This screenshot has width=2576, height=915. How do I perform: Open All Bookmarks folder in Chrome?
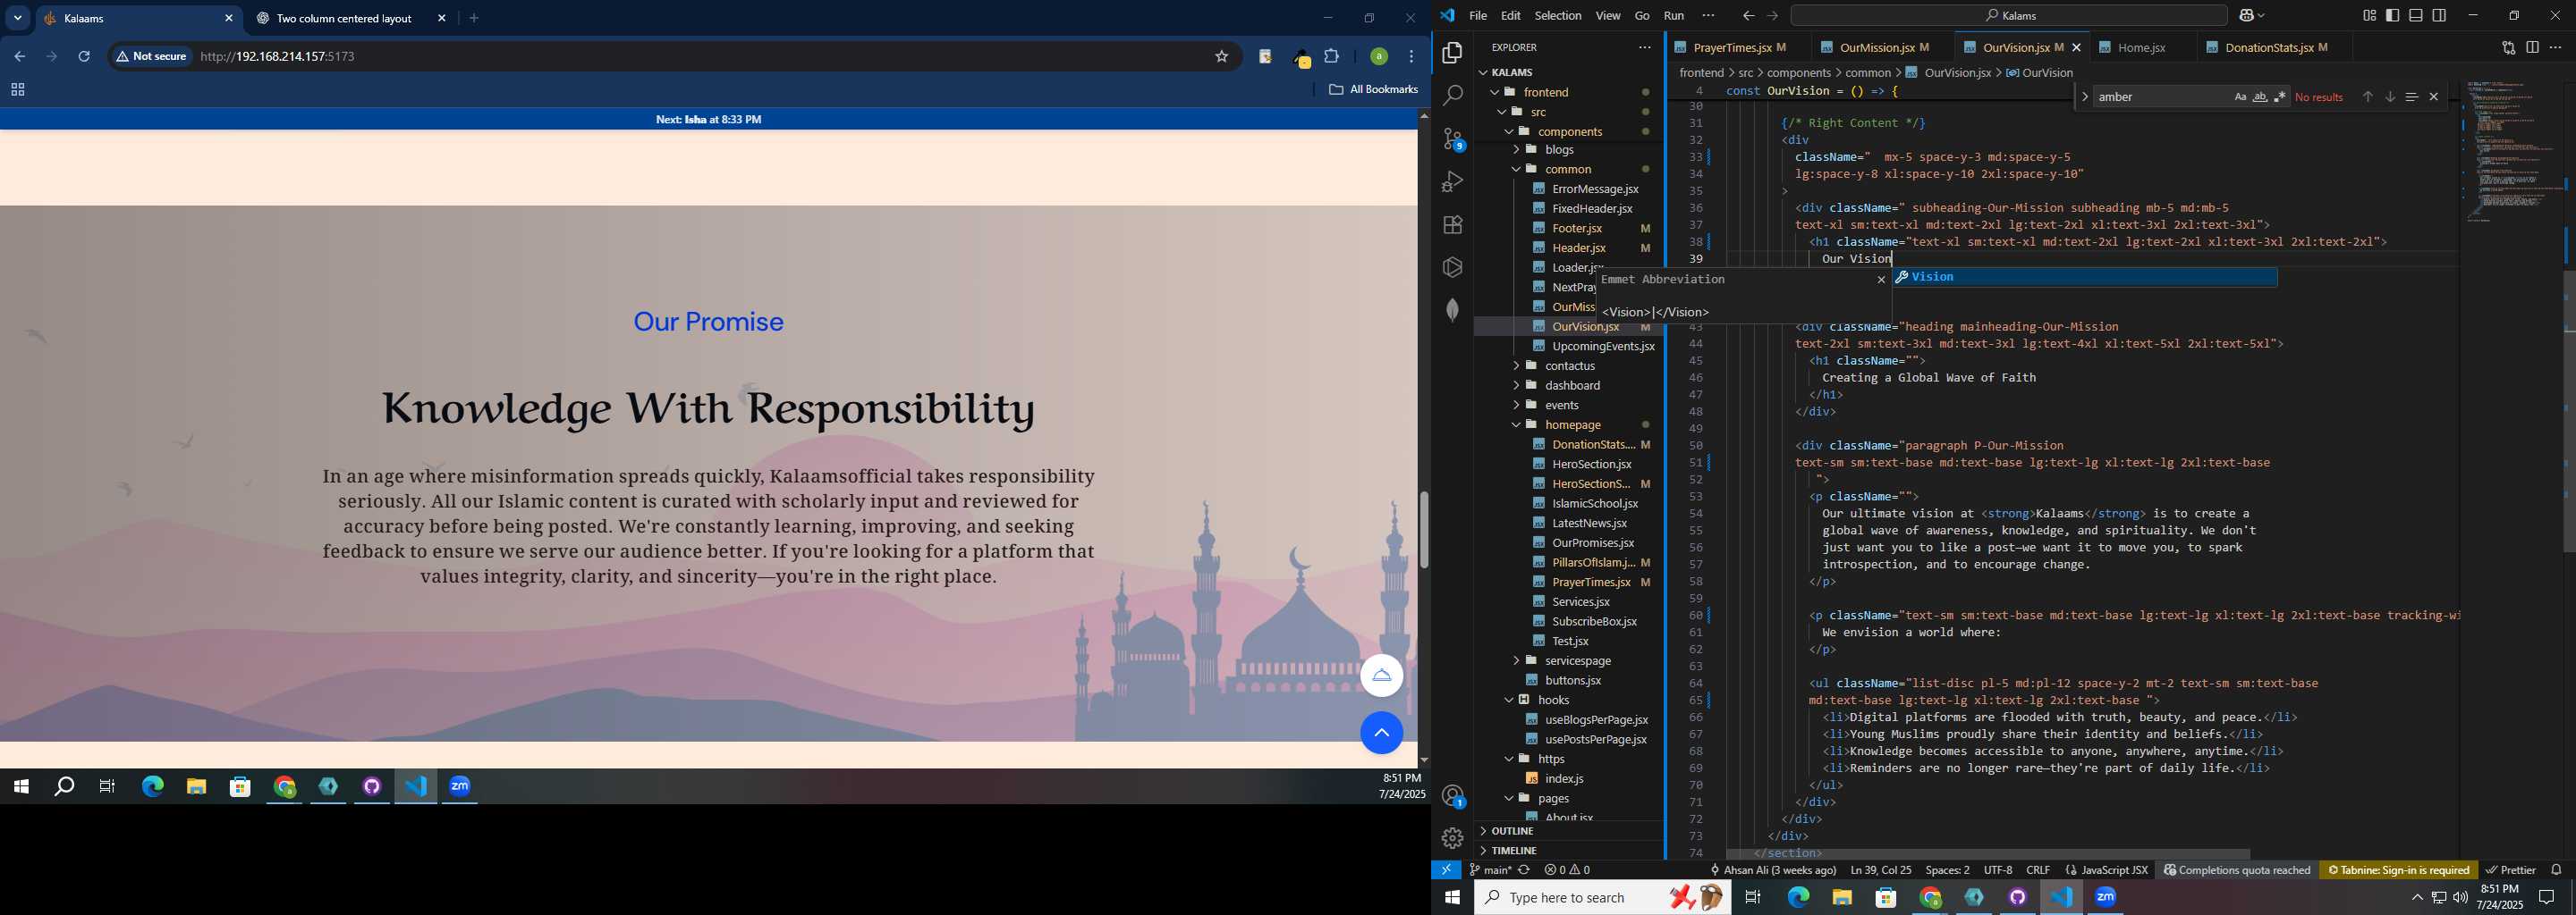coord(1373,90)
